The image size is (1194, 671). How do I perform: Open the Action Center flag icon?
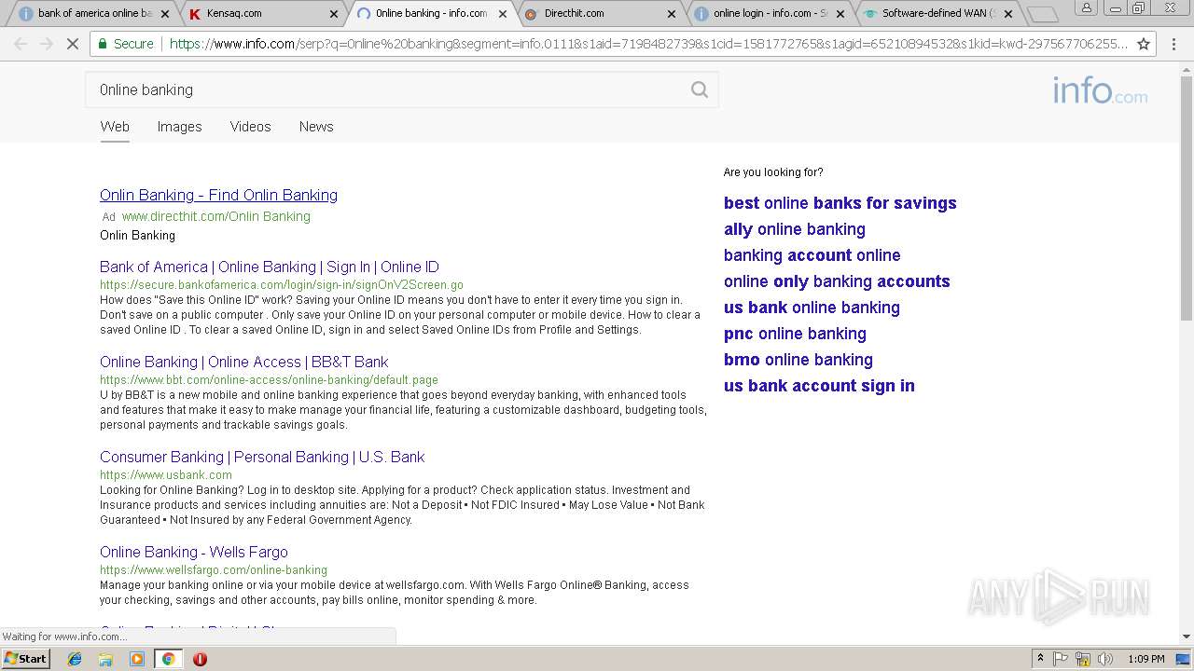coord(1062,659)
